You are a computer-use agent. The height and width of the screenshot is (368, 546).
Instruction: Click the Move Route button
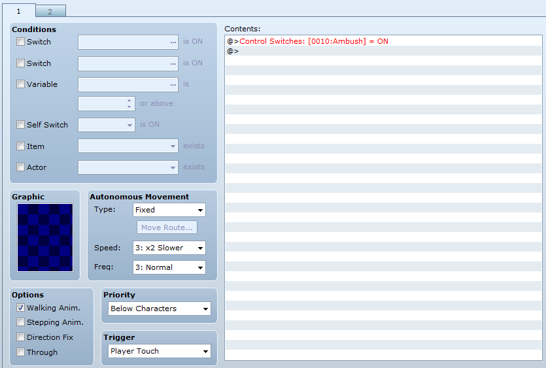167,227
